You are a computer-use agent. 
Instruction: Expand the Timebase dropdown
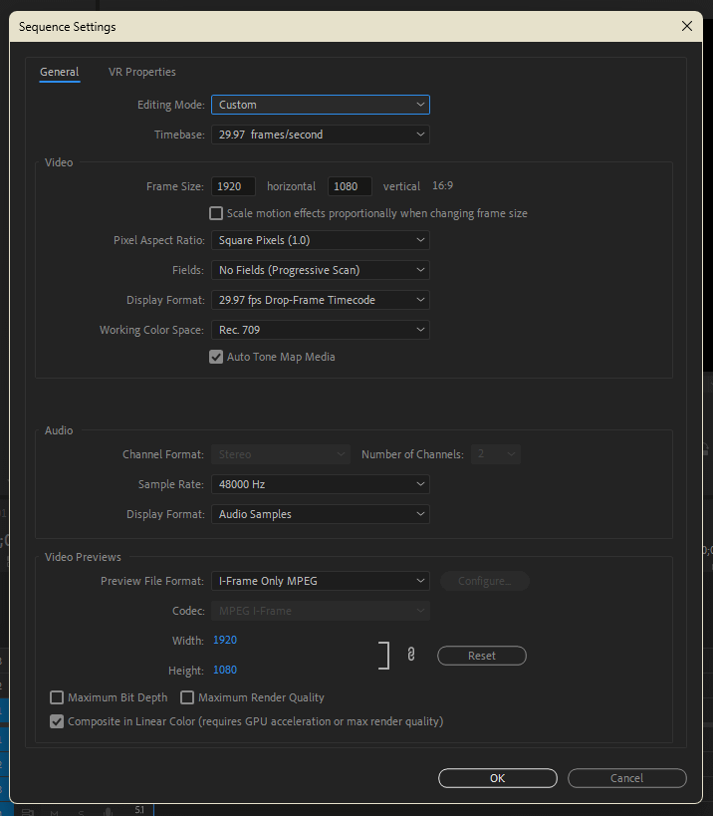(320, 135)
